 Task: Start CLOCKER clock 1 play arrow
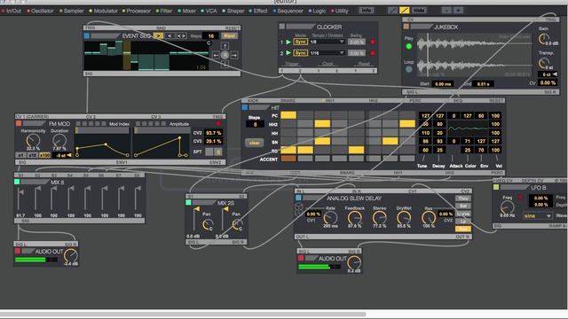click(288, 42)
